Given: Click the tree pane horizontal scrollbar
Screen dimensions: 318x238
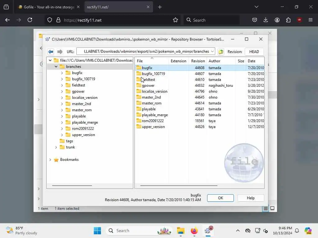Looking at the screenshot, I should point(72,185).
